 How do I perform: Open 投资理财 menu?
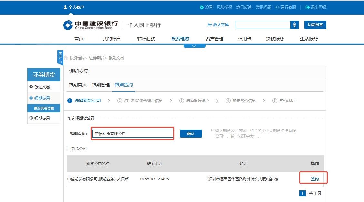tap(180, 39)
